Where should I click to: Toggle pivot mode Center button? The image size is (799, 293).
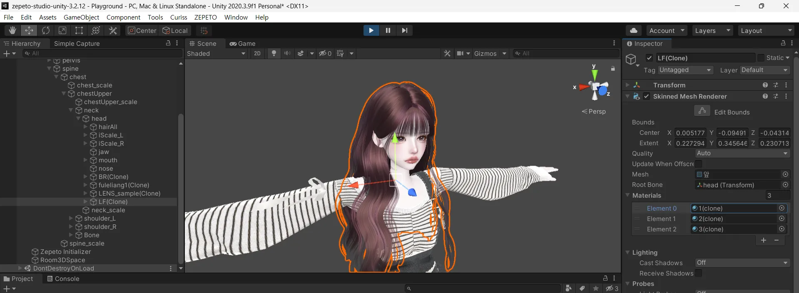pyautogui.click(x=142, y=30)
